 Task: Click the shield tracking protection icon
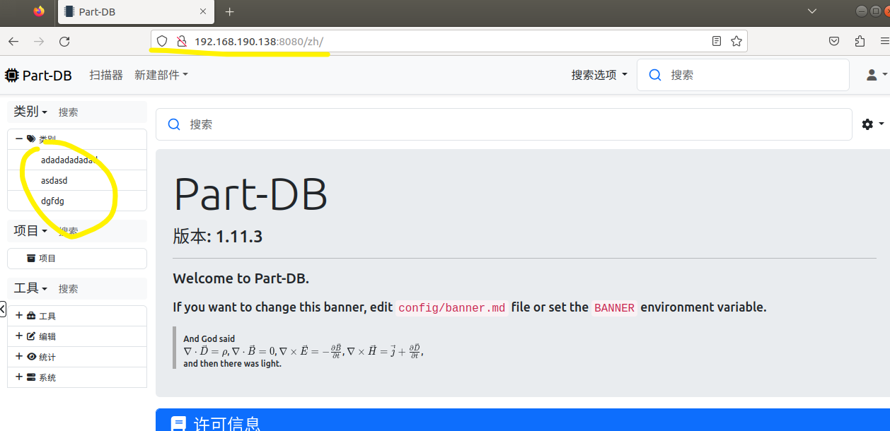tap(162, 42)
